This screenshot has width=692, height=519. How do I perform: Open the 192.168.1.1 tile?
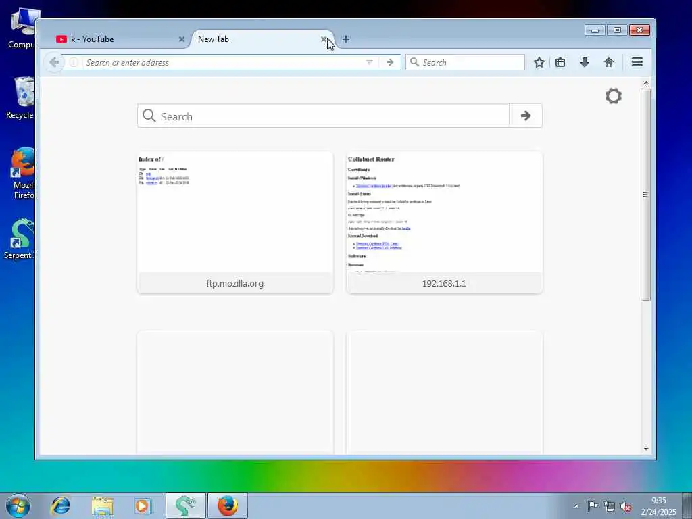pos(445,222)
